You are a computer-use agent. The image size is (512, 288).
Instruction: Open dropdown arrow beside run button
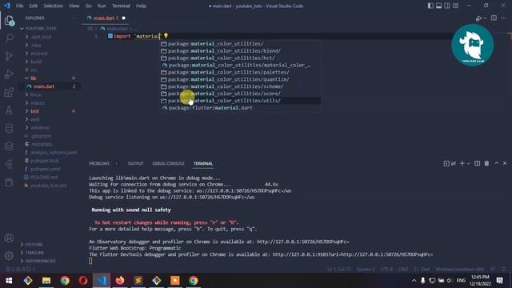click(x=485, y=18)
